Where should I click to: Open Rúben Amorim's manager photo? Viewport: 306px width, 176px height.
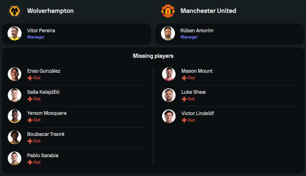[168, 33]
